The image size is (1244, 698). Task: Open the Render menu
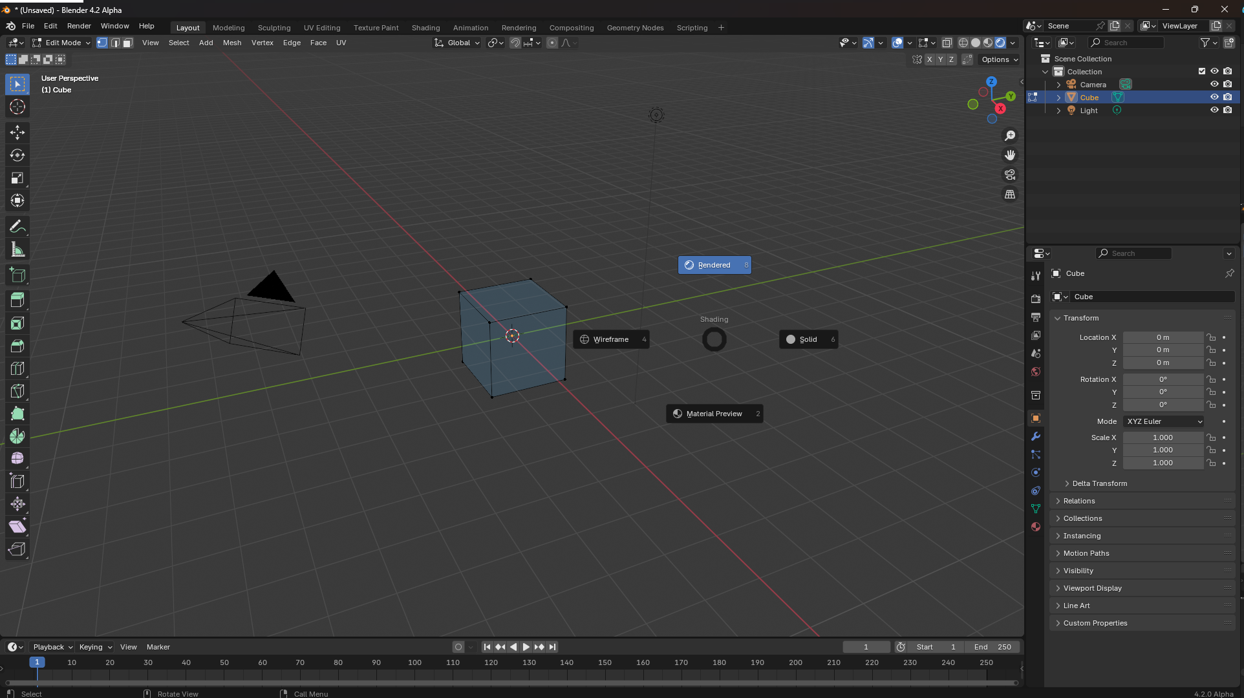point(79,26)
